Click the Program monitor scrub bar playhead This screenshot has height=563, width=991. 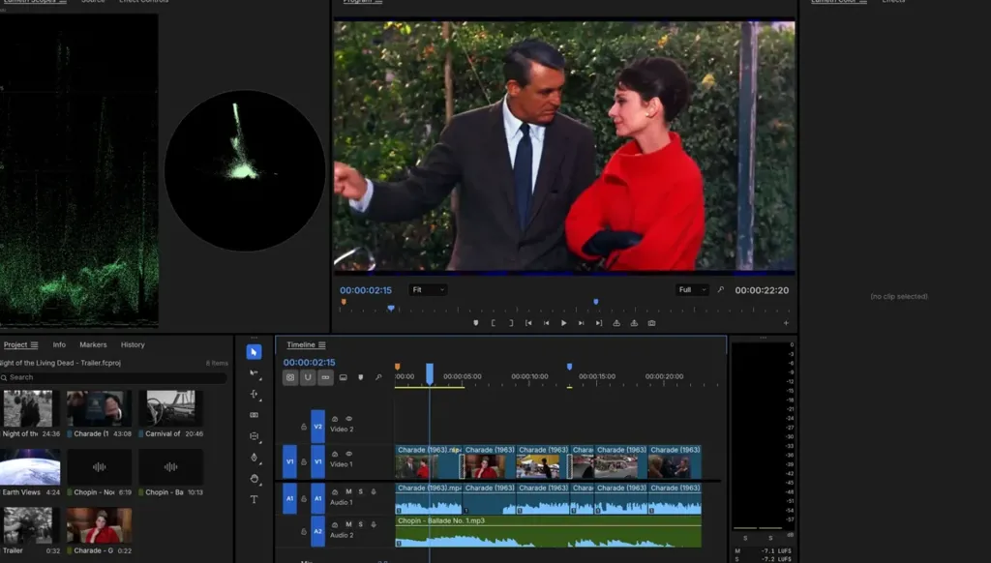tap(391, 309)
